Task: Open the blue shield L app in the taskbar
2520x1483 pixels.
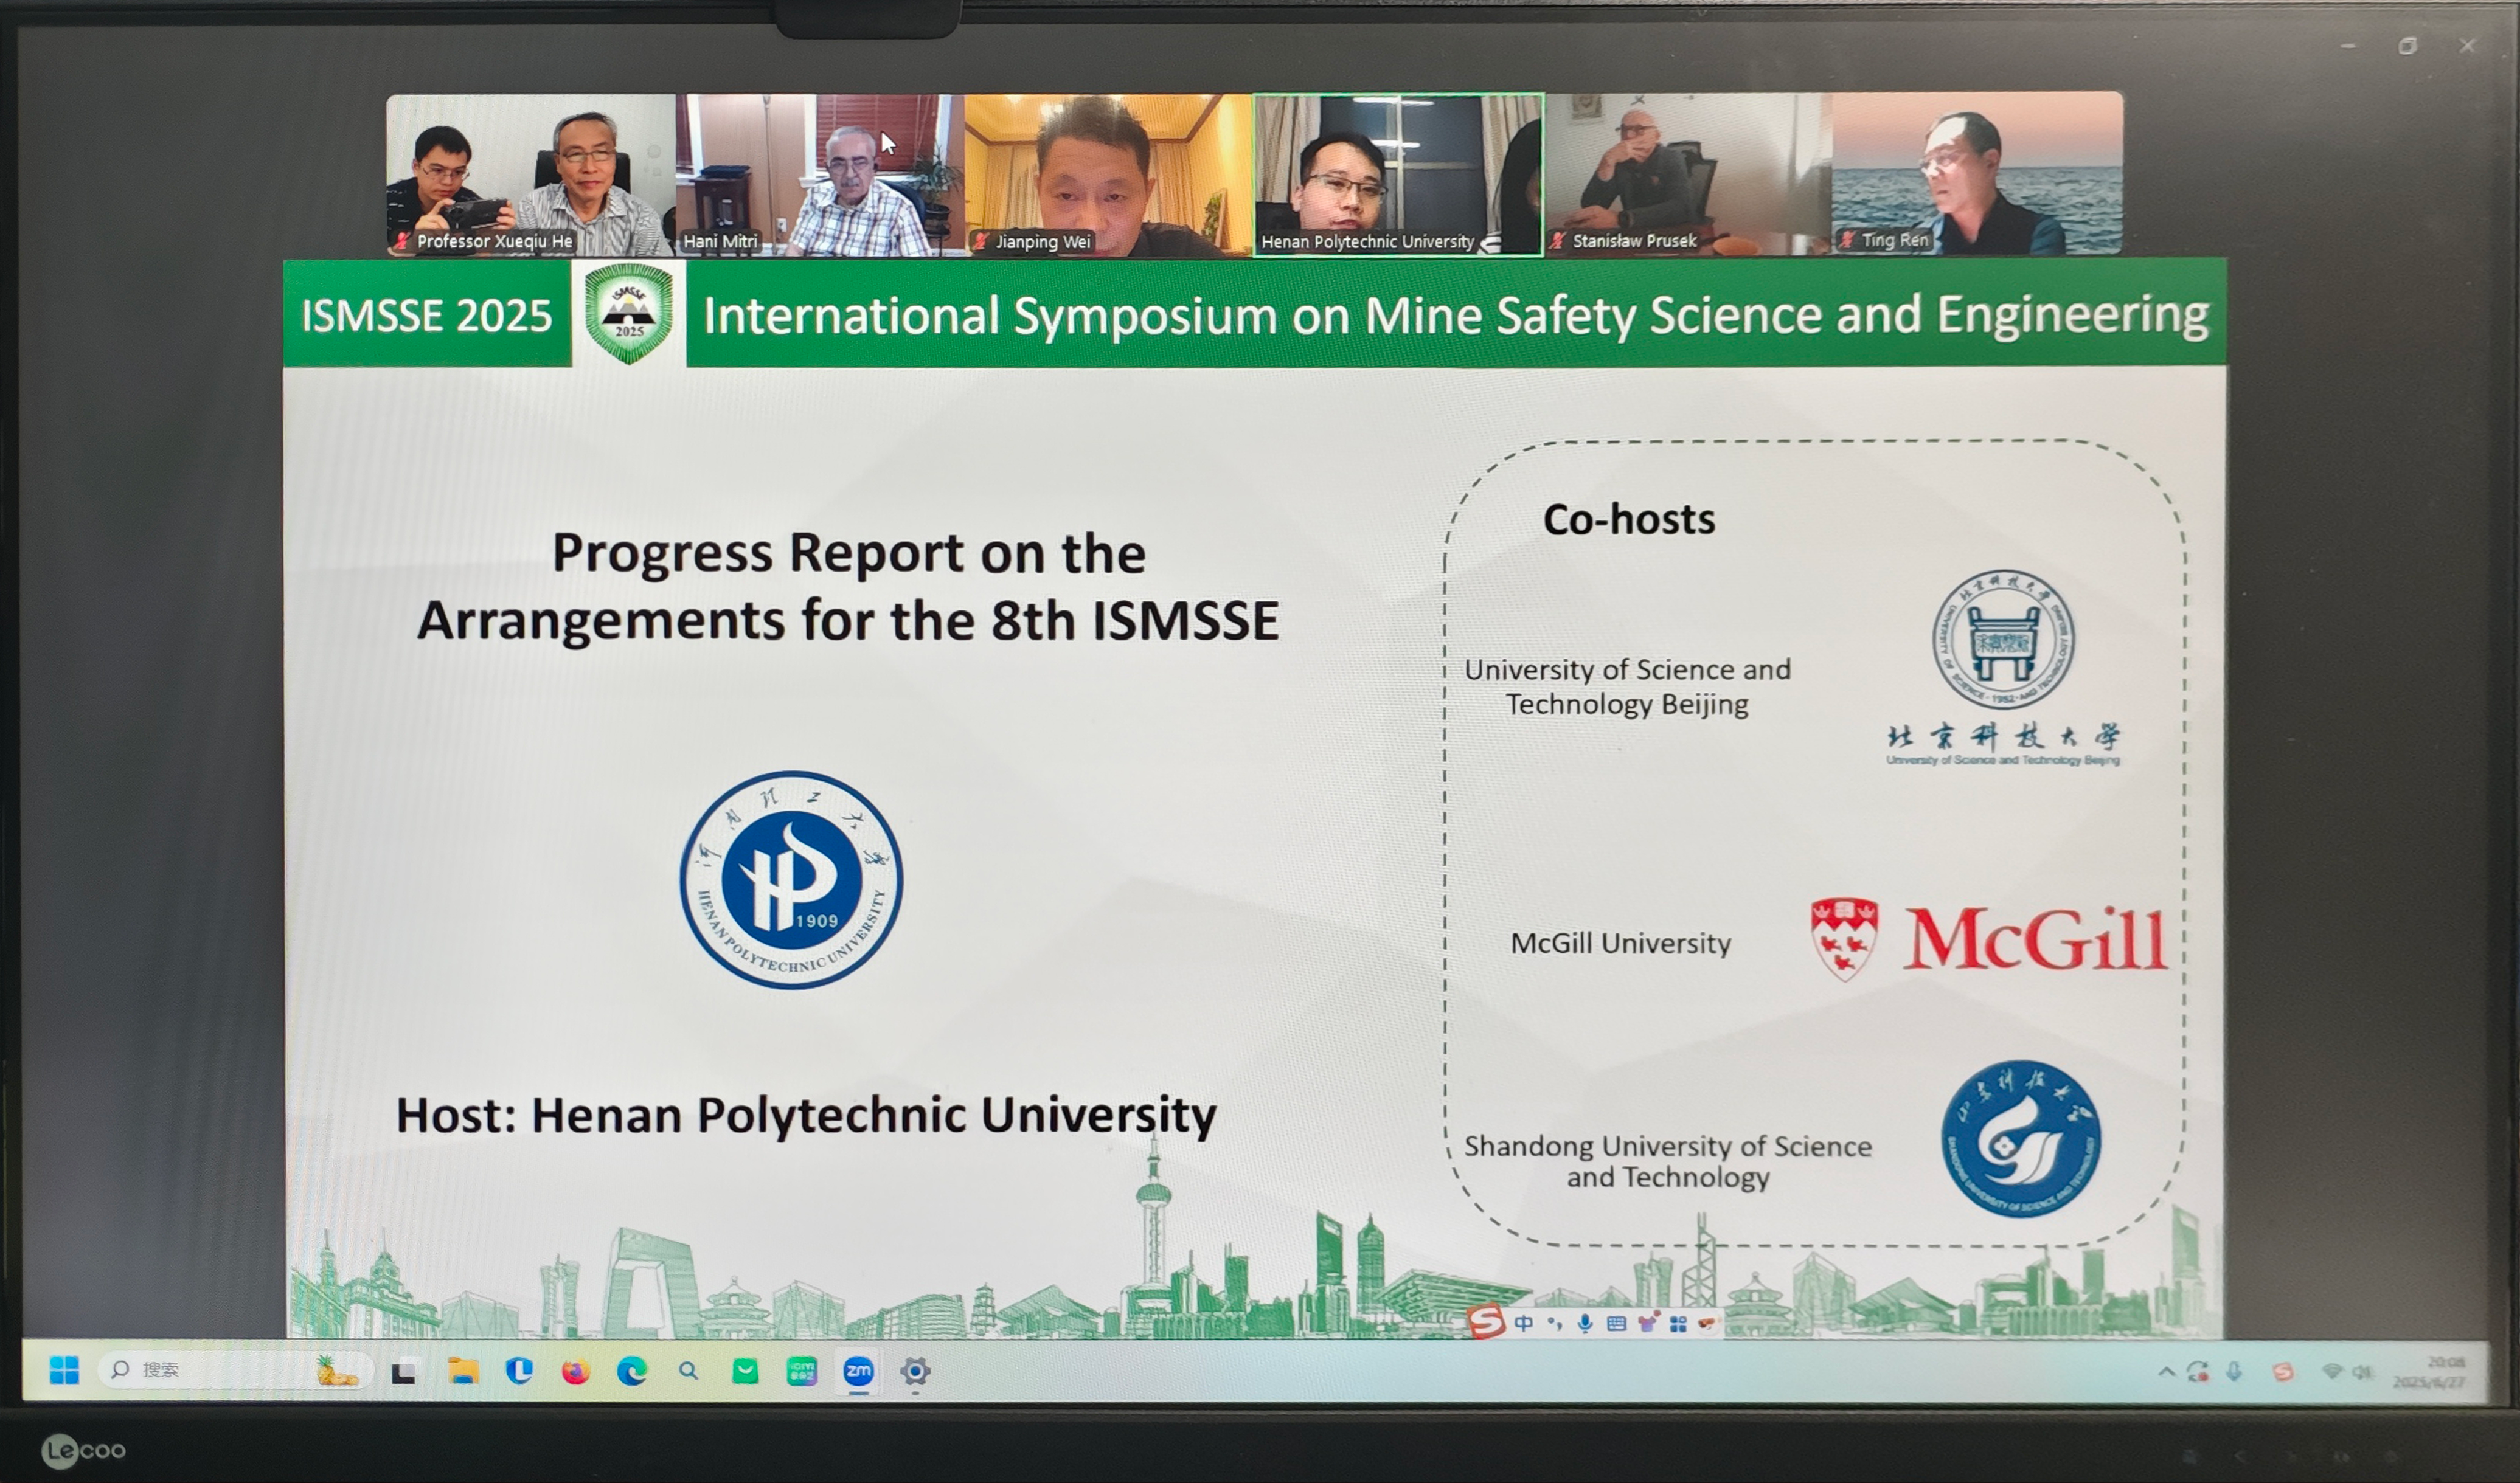Action: pos(519,1371)
